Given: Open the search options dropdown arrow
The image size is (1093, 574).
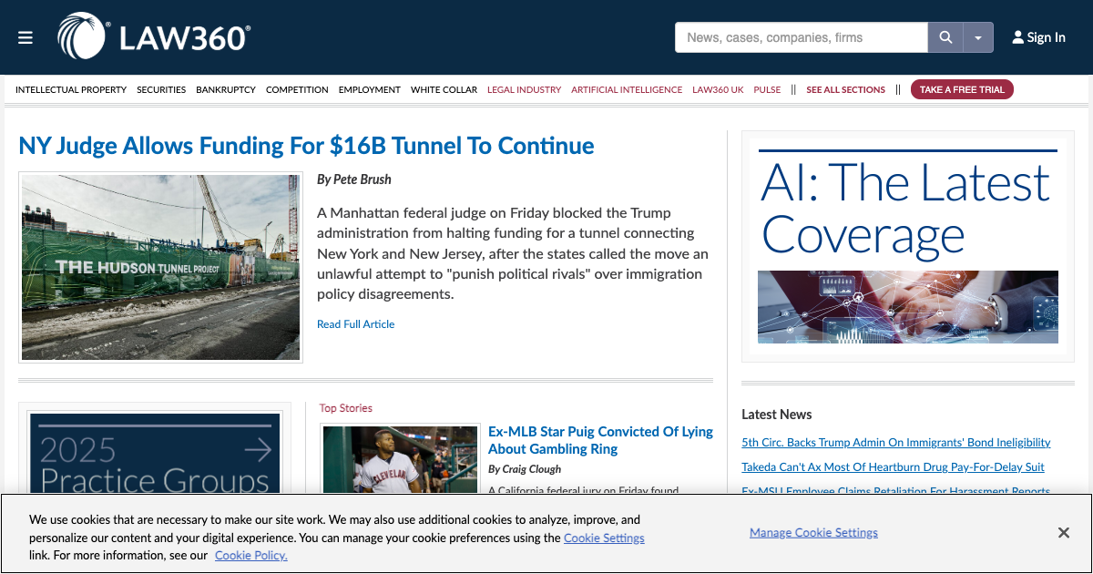Looking at the screenshot, I should pos(978,37).
